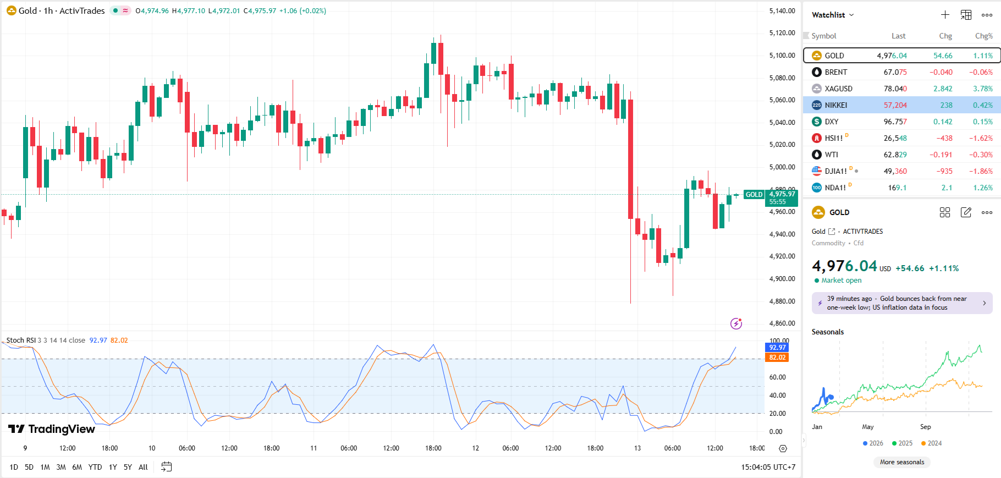Click the edit note pencil icon for GOLD
Viewport: 1001px width, 478px height.
(x=966, y=212)
